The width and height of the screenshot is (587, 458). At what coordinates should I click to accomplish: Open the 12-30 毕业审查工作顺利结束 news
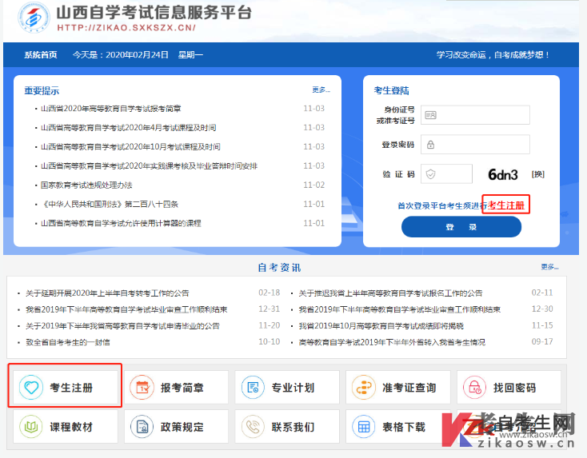click(399, 309)
